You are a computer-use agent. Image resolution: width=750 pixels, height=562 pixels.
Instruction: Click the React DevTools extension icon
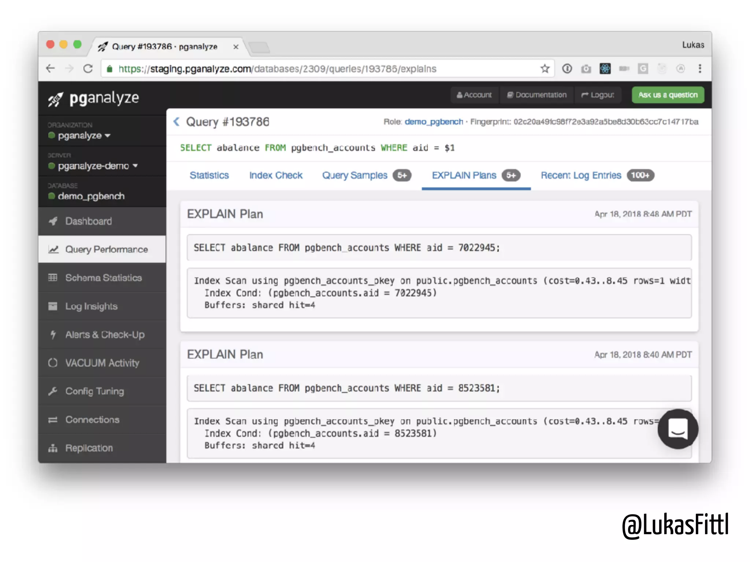click(605, 69)
